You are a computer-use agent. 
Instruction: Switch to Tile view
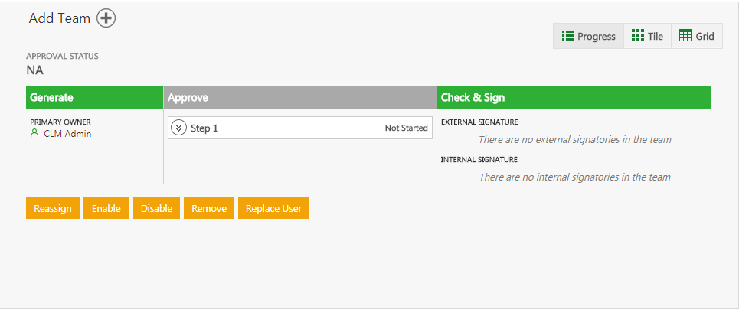[647, 36]
